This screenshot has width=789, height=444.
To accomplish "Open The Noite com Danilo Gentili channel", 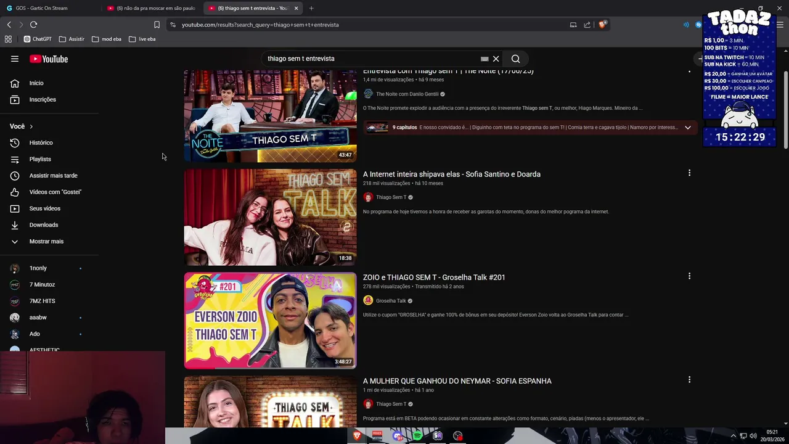I will tap(407, 94).
